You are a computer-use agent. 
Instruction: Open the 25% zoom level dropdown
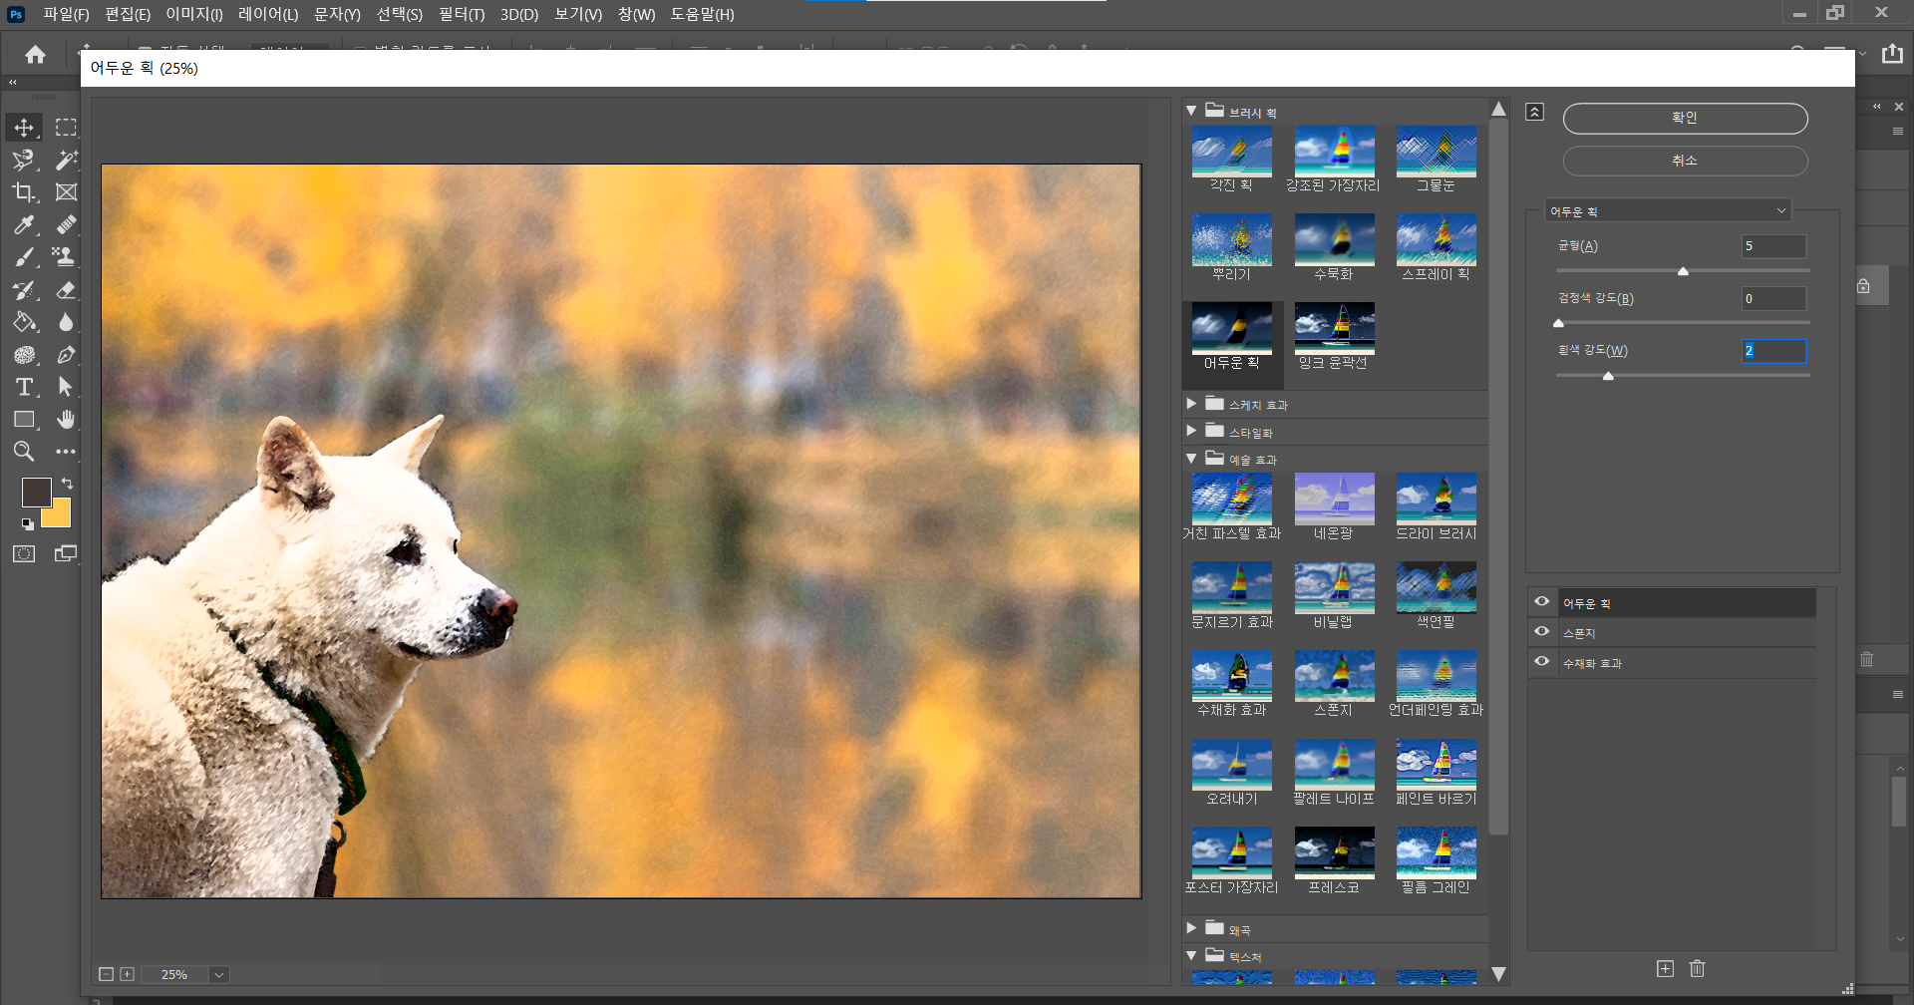[219, 974]
